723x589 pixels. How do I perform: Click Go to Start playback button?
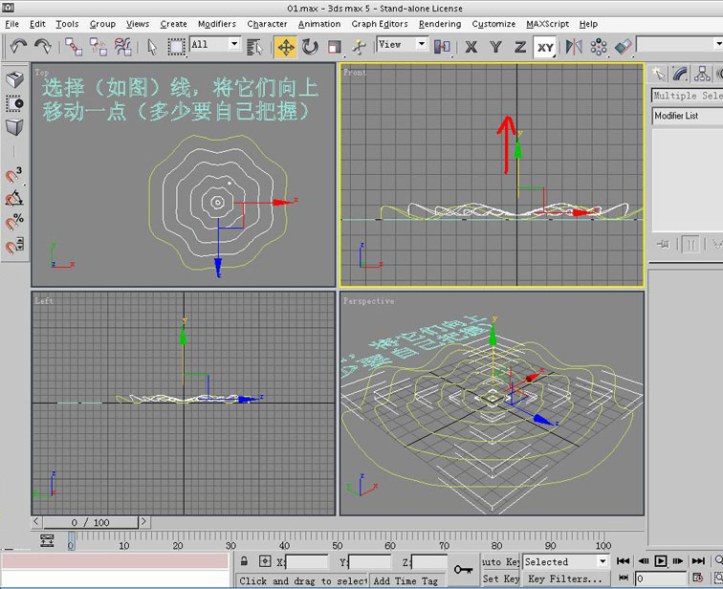624,561
